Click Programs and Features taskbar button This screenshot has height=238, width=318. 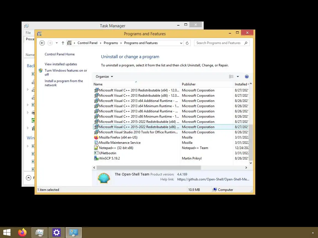pos(74,232)
